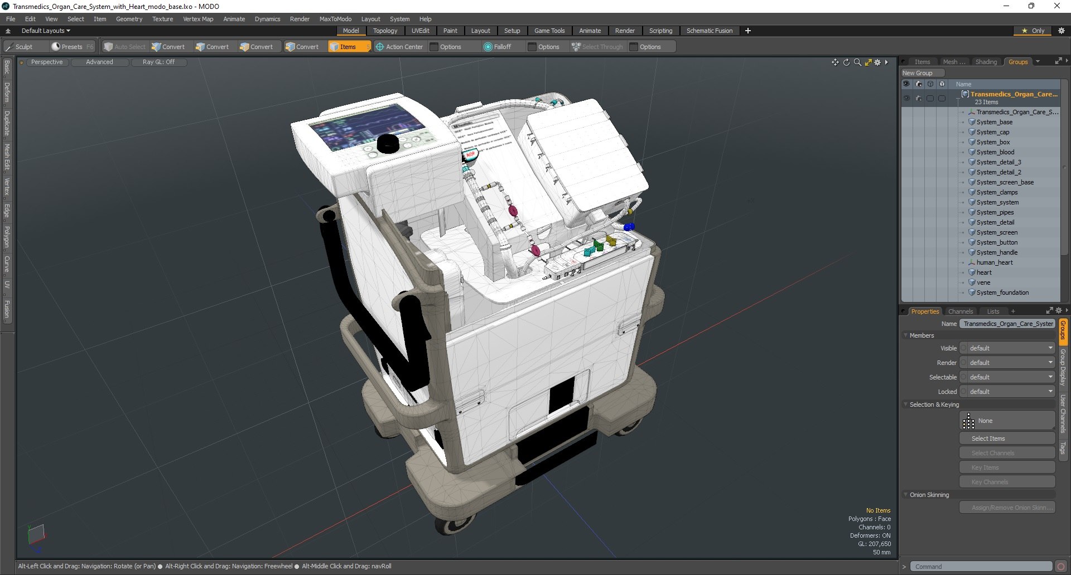Toggle render camera for Transmedics_Organ_Care group

click(x=918, y=98)
